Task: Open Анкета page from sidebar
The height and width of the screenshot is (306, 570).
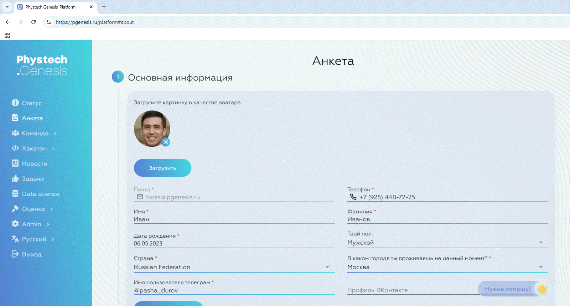Action: [32, 118]
